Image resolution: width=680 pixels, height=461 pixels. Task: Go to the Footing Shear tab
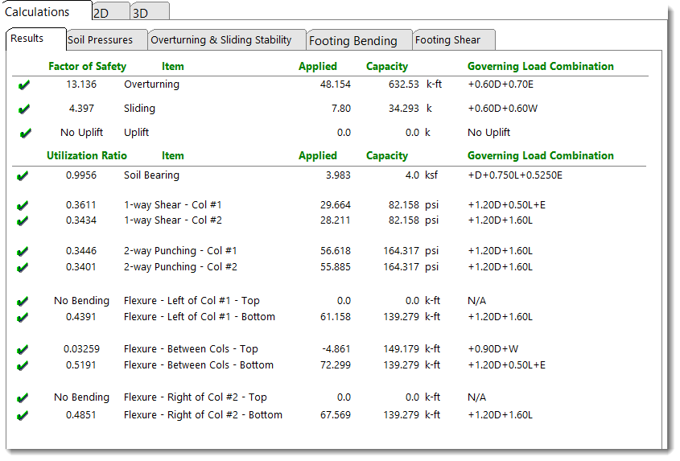pyautogui.click(x=447, y=40)
